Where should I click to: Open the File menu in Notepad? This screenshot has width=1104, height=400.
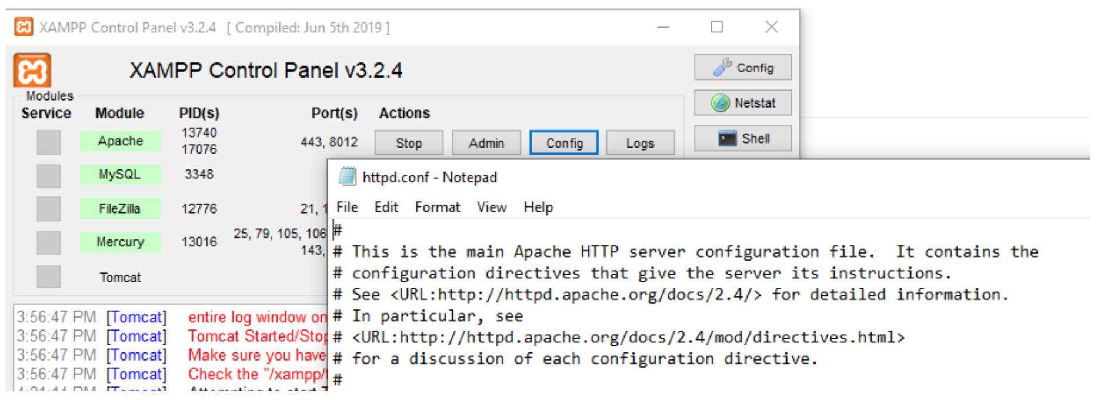pos(347,207)
